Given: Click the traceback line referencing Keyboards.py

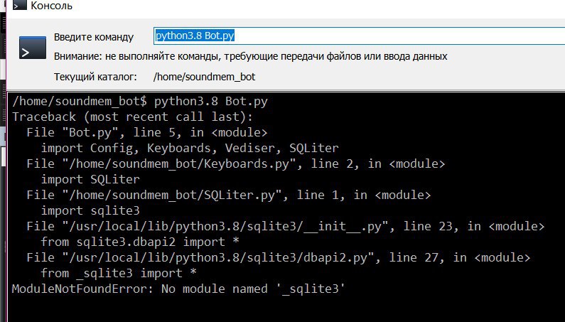Looking at the screenshot, I should 236,163.
